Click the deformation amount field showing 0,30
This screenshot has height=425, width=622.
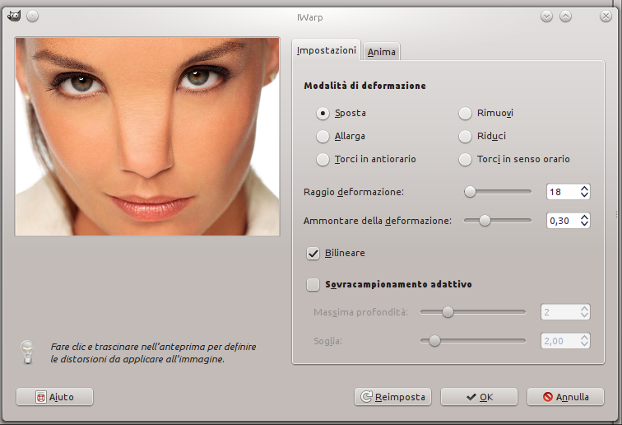coord(563,221)
